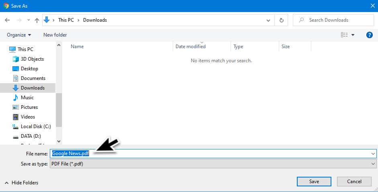The height and width of the screenshot is (192, 378).
Task: Click the Local Disk (C:) drive icon
Action: [x=16, y=127]
